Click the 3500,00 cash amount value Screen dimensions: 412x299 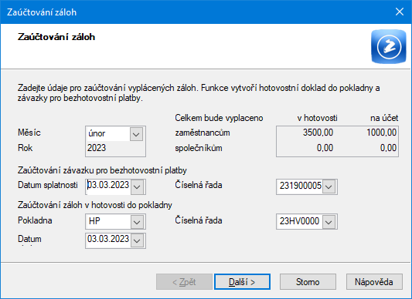pyautogui.click(x=318, y=133)
